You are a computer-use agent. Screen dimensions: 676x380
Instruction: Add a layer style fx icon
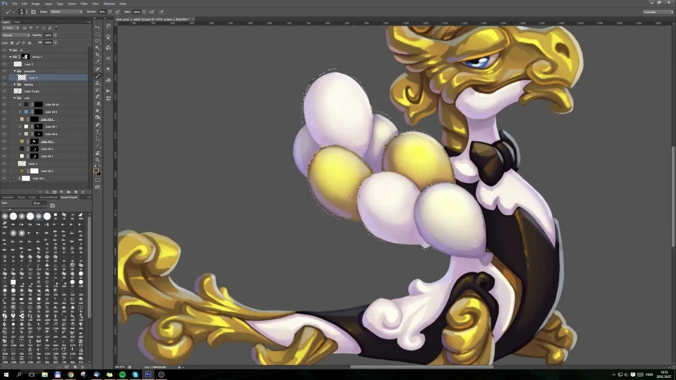(x=47, y=192)
